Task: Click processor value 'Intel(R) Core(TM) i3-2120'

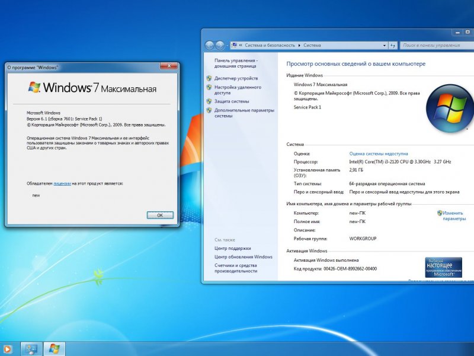Action: point(400,162)
